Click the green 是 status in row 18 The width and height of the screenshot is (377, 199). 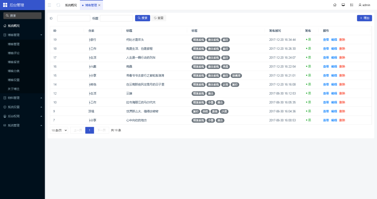tap(309, 48)
